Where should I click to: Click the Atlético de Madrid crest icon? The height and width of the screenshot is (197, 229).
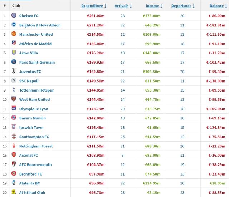tap(14, 44)
